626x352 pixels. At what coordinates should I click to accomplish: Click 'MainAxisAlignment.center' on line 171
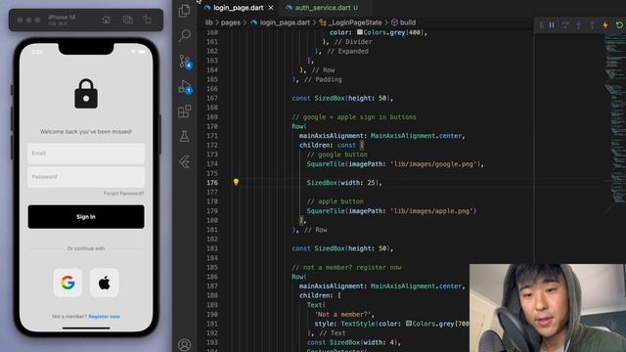(417, 136)
